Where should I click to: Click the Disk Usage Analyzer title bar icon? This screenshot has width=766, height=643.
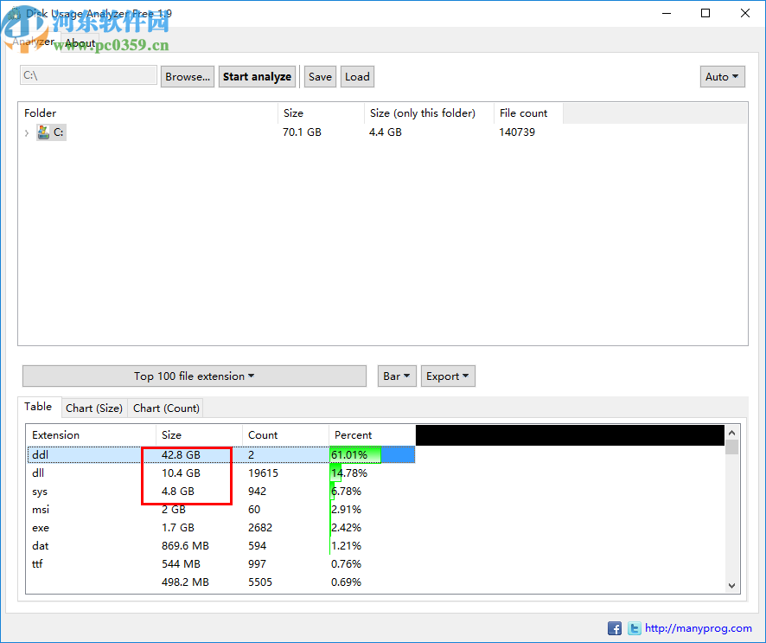pos(14,13)
